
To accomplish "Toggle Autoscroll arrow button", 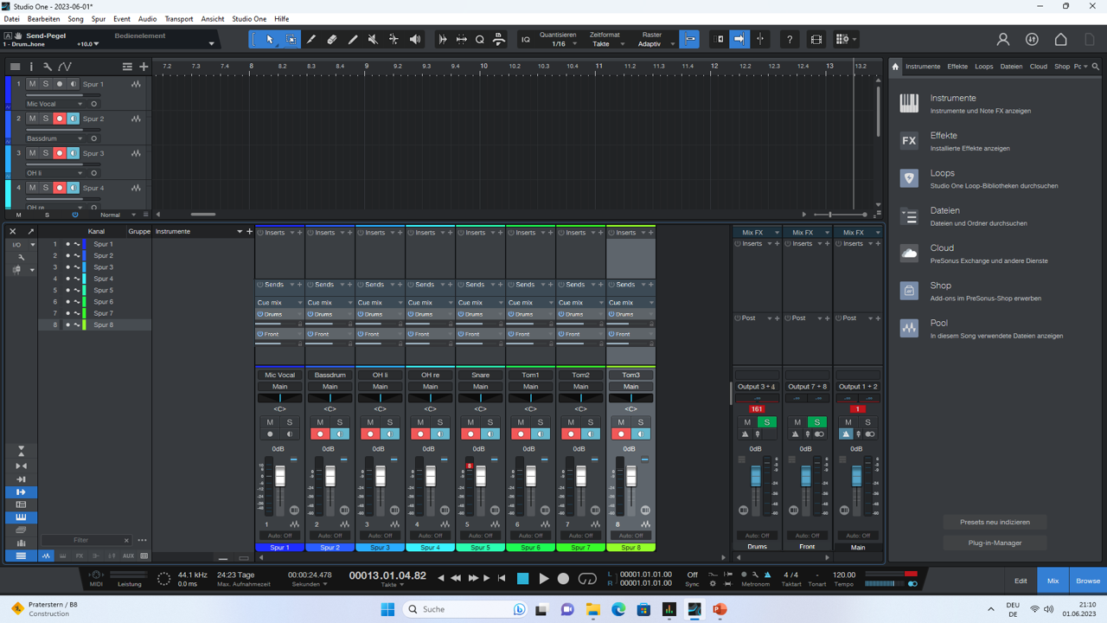I will pos(739,39).
